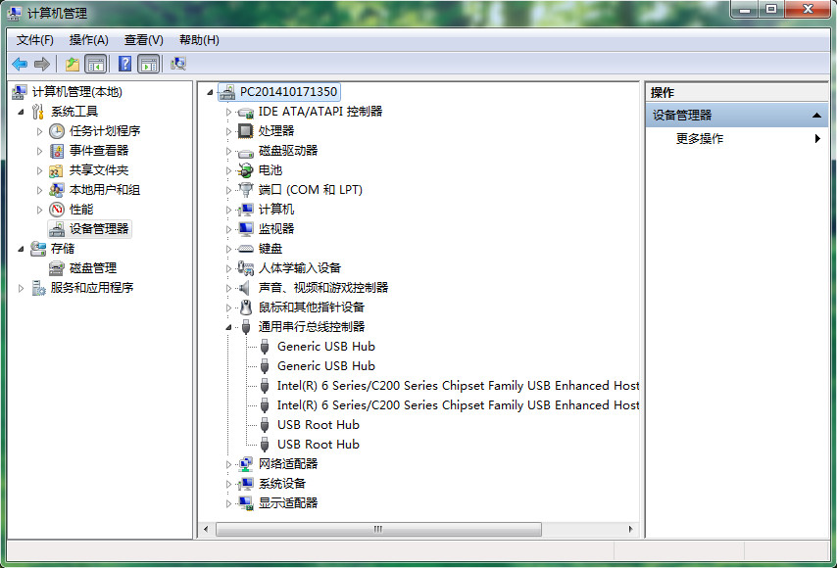Click the 网络适配器 network icon
This screenshot has height=568, width=837.
click(x=246, y=464)
